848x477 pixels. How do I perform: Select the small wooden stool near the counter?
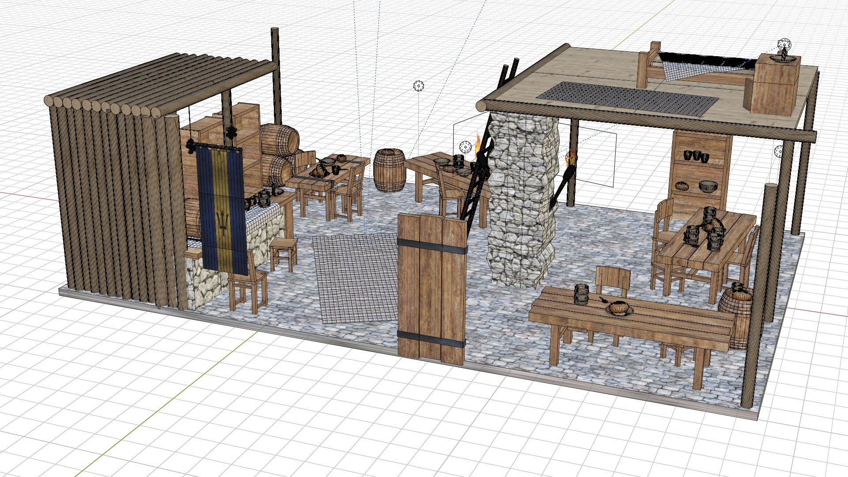[x=284, y=254]
